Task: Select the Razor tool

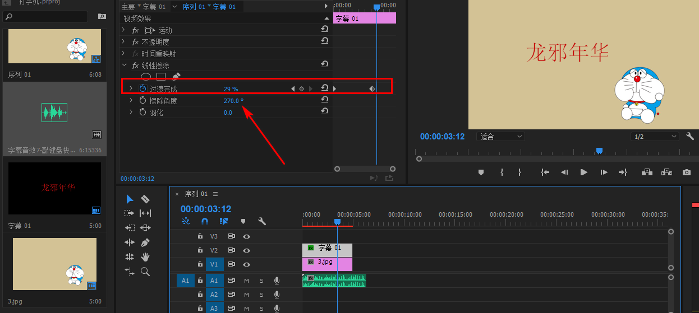Action: click(x=145, y=199)
